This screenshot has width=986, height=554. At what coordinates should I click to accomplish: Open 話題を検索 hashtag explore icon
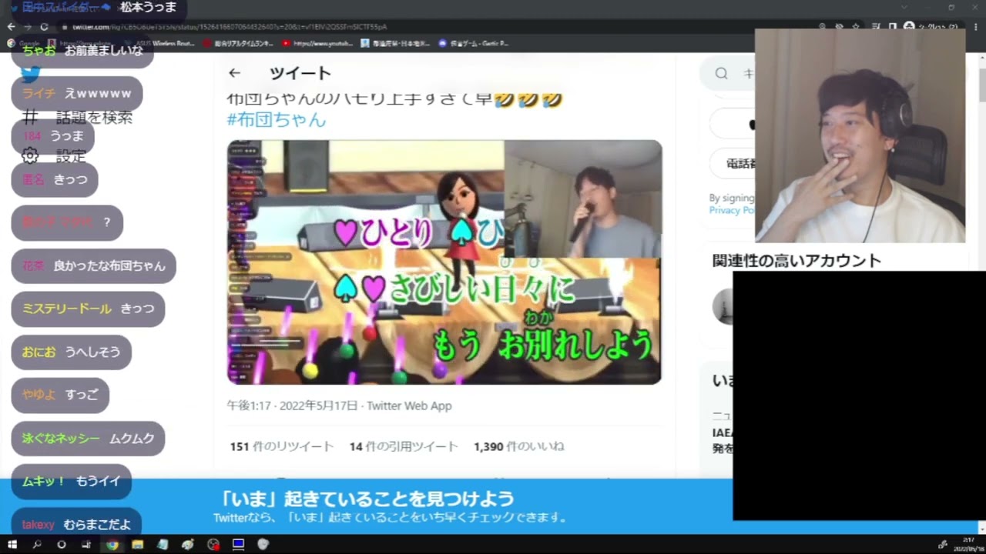tap(30, 117)
